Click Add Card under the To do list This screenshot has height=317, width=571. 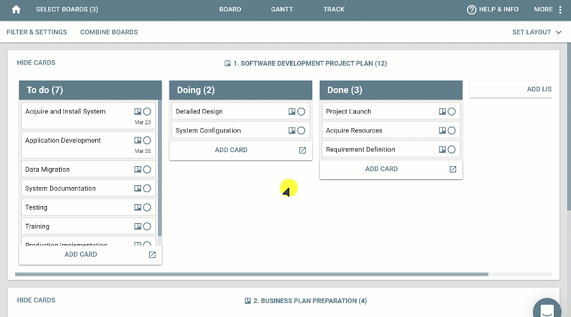tap(81, 254)
